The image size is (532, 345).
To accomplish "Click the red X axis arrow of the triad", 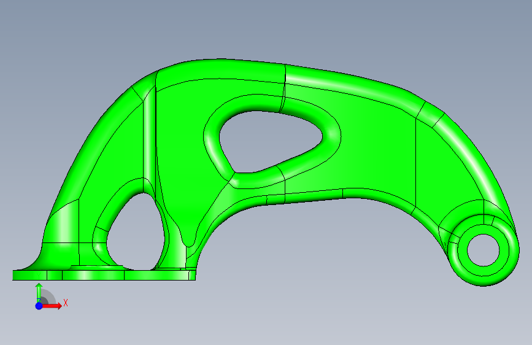I will [52, 306].
